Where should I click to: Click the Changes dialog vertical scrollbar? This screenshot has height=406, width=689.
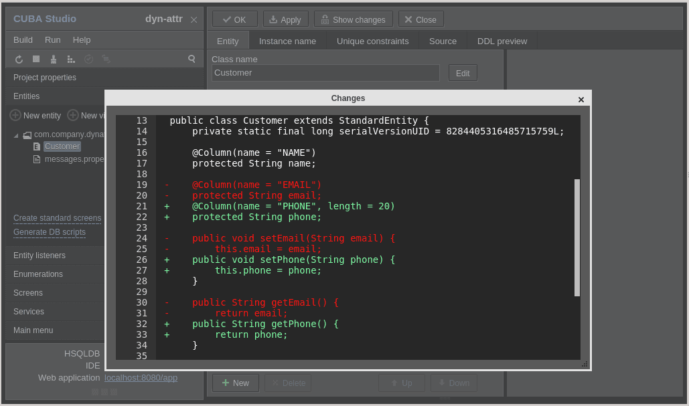click(577, 237)
